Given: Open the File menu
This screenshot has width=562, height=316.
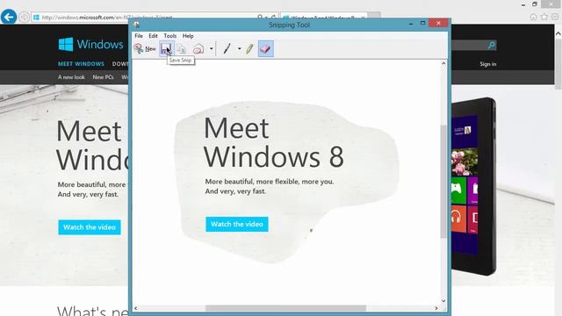Looking at the screenshot, I should (139, 36).
